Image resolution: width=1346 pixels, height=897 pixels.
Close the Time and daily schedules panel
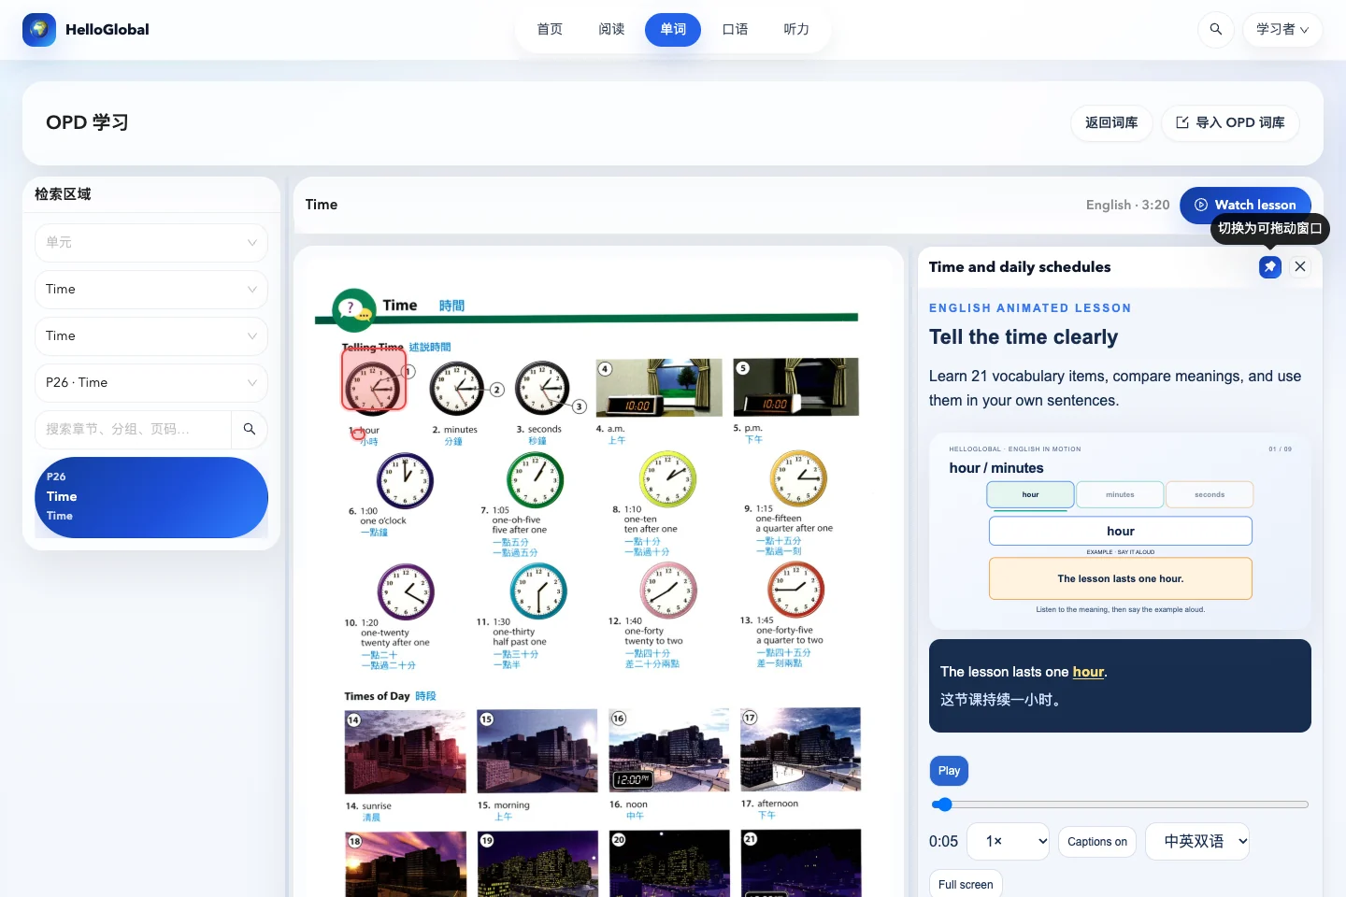tap(1299, 267)
